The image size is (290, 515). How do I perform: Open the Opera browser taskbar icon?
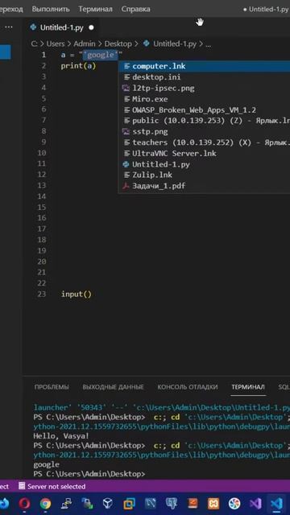(24, 503)
